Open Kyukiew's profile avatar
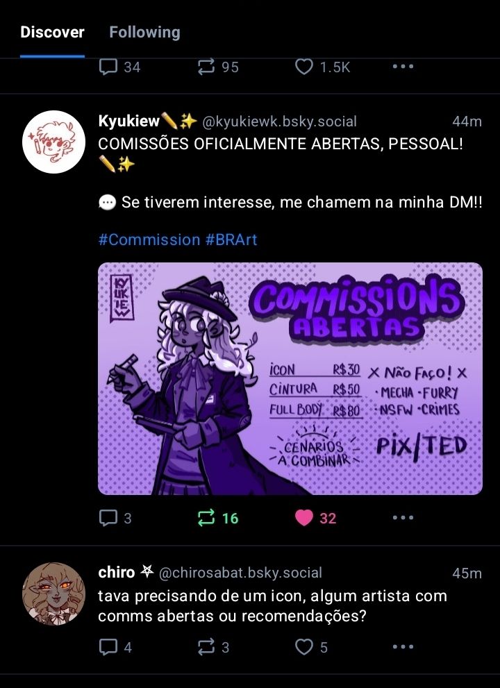The image size is (500, 688). click(53, 142)
